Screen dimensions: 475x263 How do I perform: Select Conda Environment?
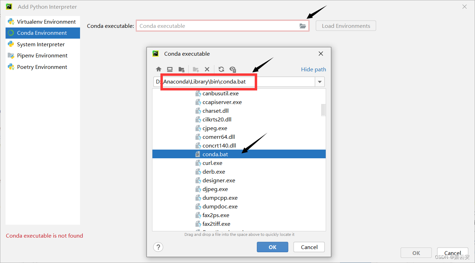click(43, 33)
